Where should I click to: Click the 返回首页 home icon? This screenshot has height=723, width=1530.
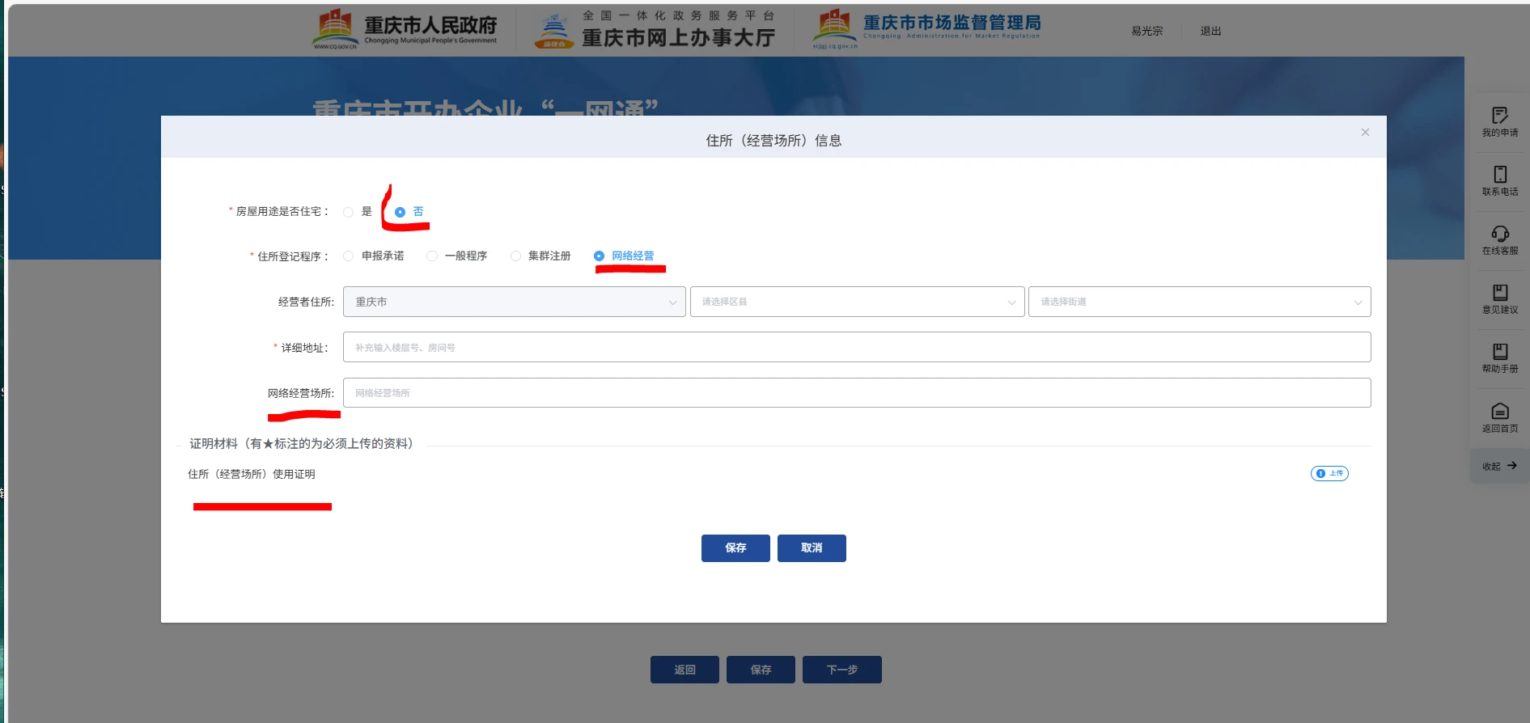click(1499, 412)
